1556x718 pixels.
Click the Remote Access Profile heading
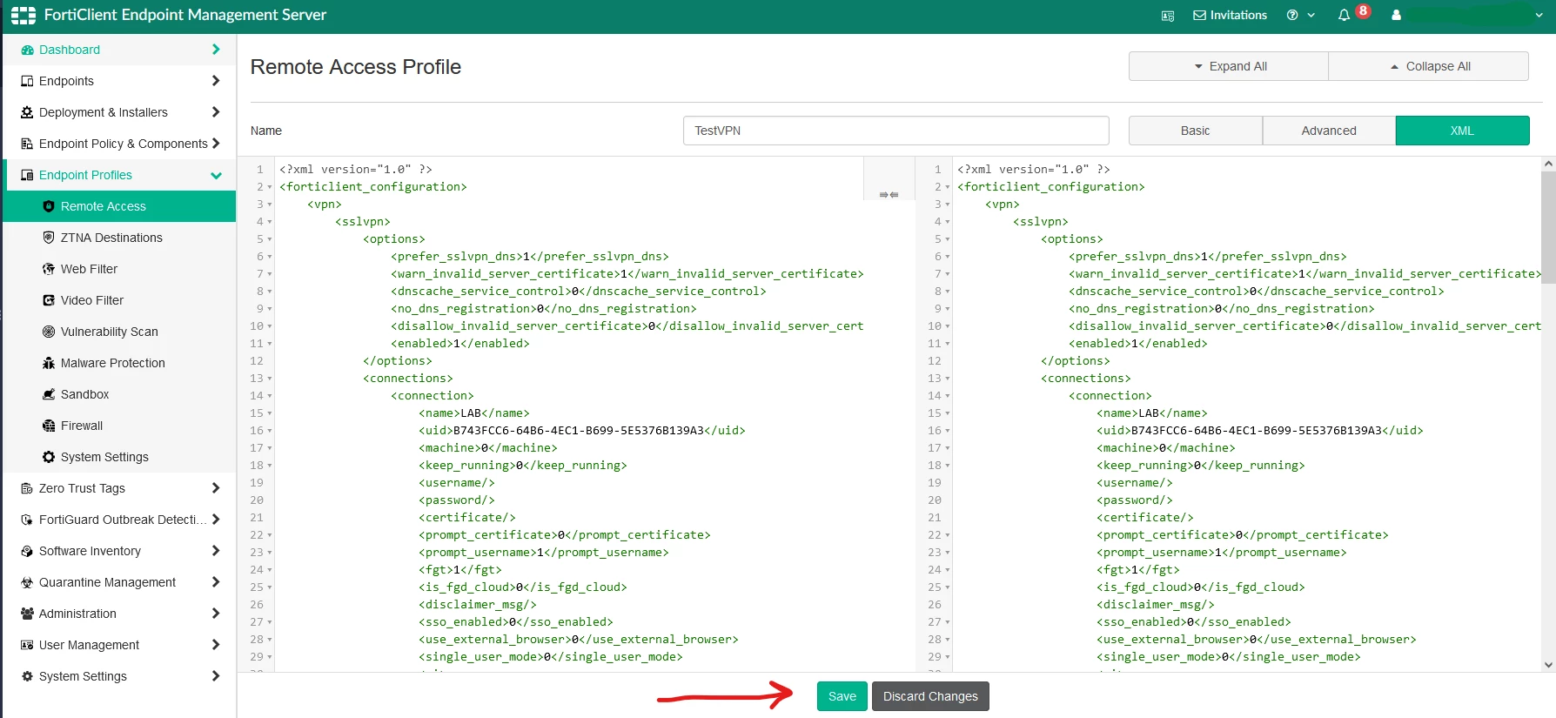356,67
